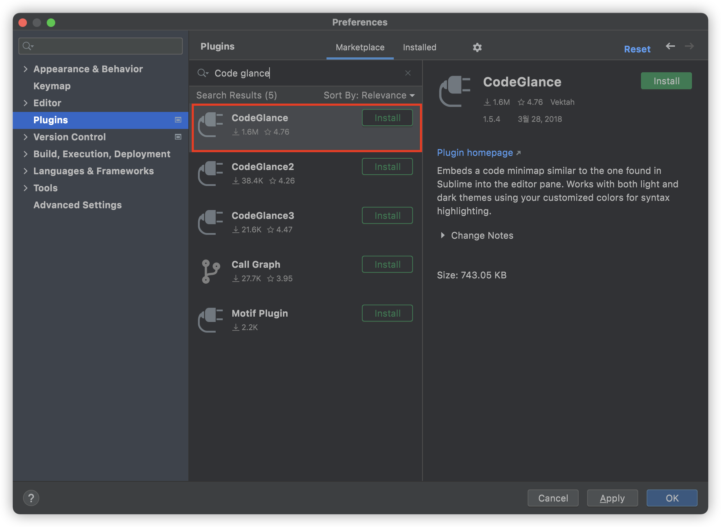This screenshot has height=527, width=721.
Task: Select the Call Graph result title
Action: pos(256,265)
